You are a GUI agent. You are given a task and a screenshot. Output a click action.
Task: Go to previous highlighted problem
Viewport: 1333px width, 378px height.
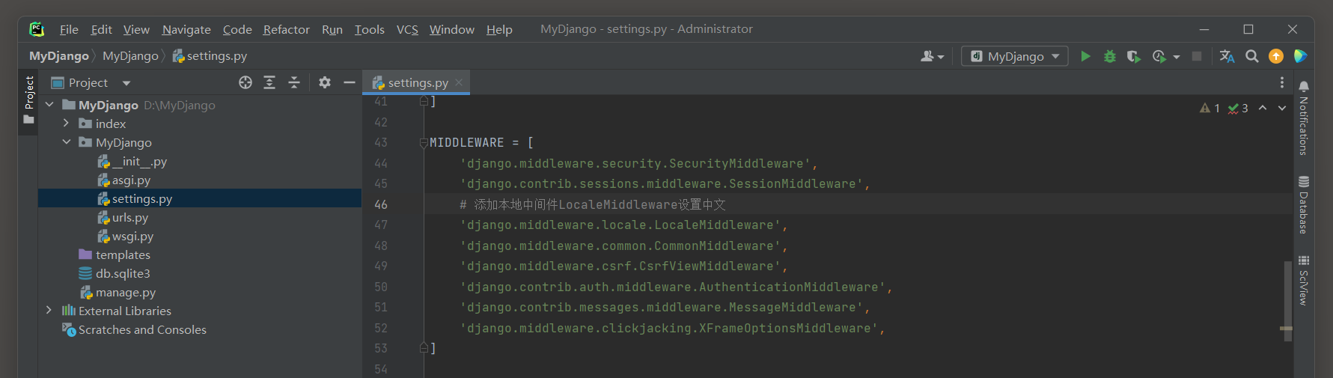pyautogui.click(x=1263, y=109)
